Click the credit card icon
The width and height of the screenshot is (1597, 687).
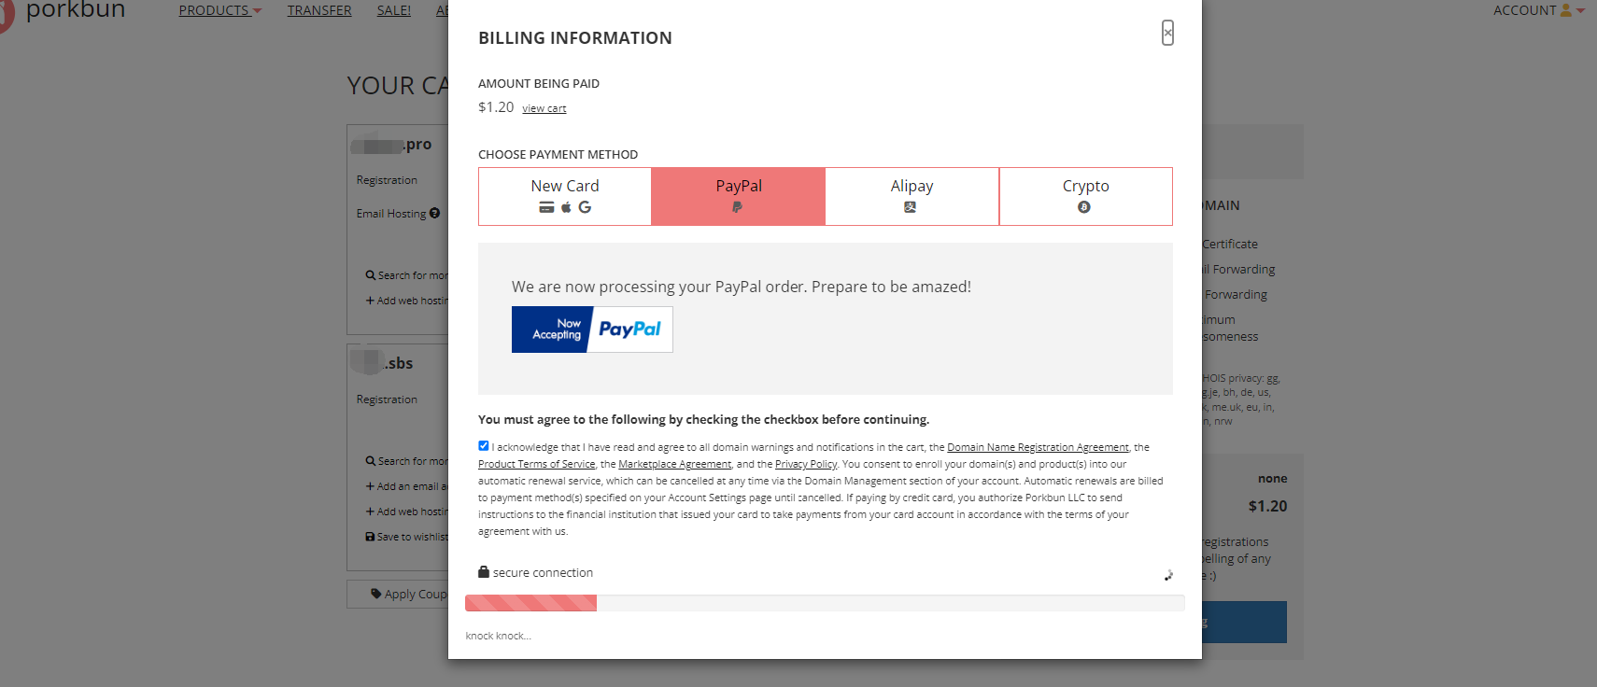[546, 207]
